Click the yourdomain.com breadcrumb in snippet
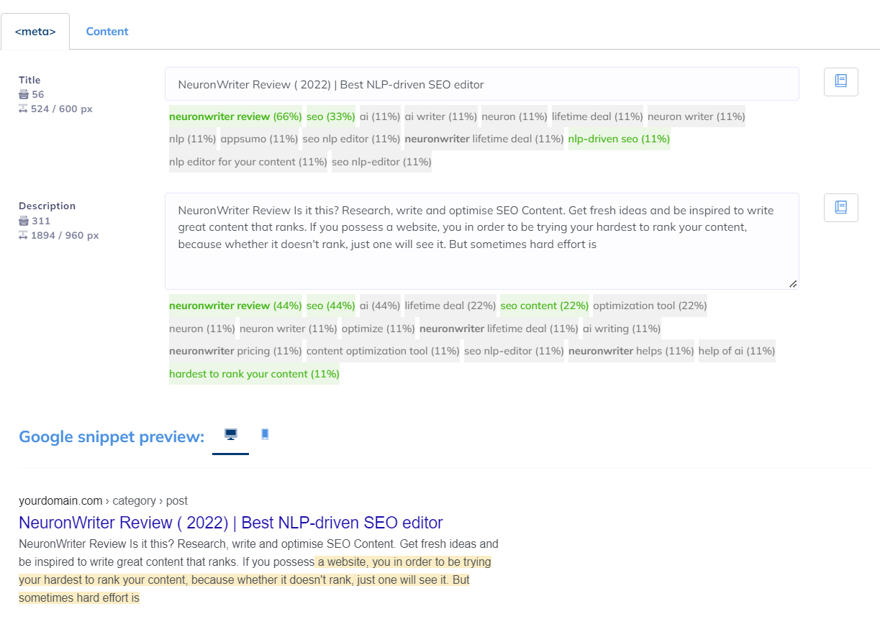 pyautogui.click(x=60, y=500)
